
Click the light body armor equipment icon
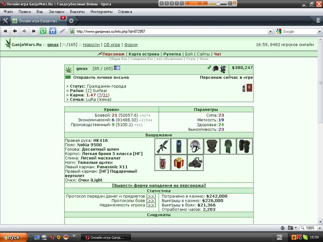click(212, 146)
